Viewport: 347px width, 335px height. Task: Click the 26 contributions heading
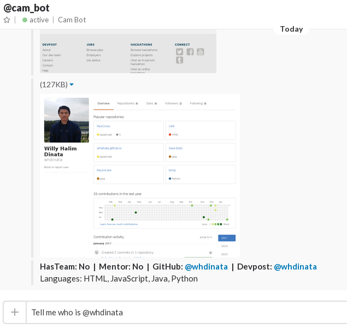(x=117, y=194)
